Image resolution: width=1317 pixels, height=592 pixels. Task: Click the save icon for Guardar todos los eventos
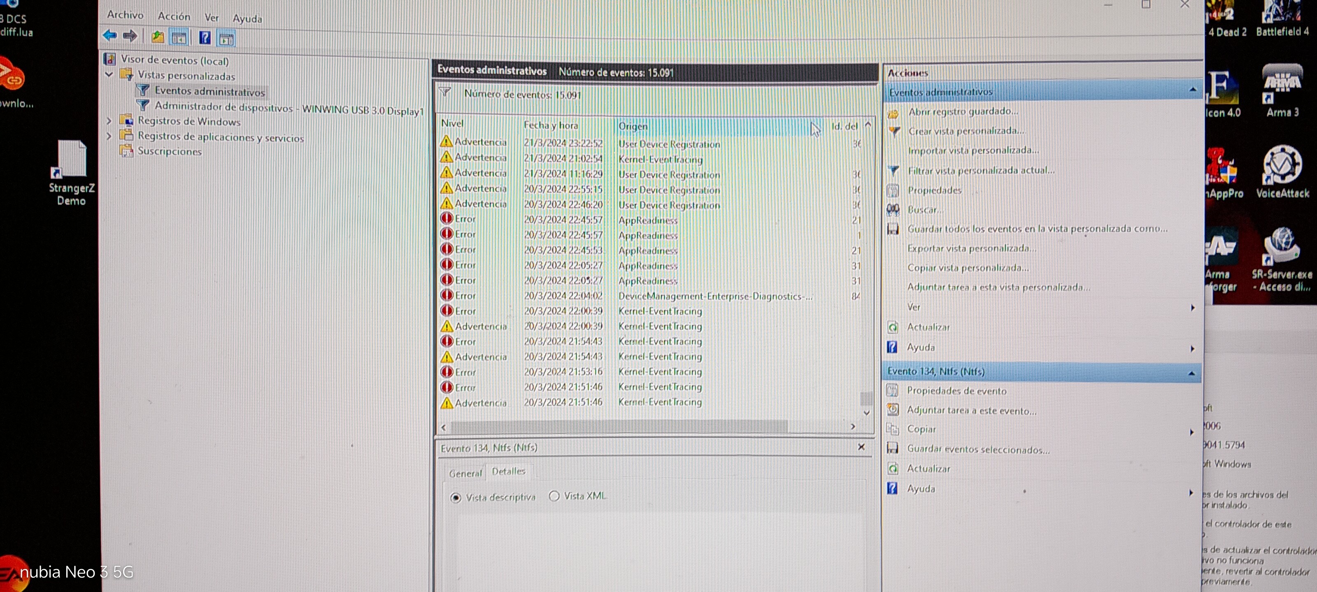[893, 229]
